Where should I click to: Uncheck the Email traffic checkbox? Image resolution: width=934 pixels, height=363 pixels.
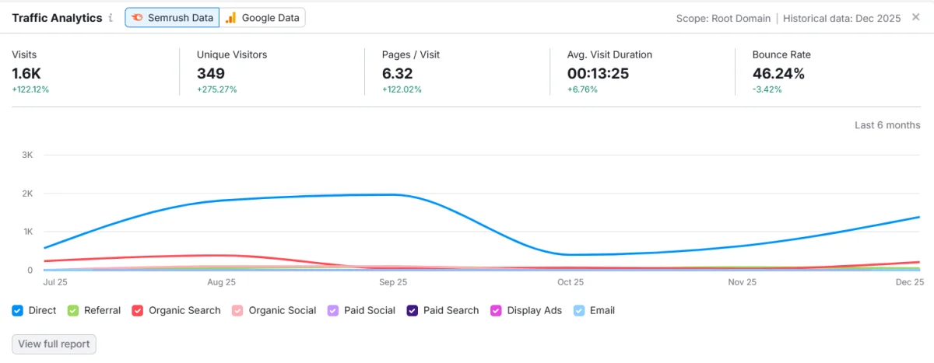[578, 310]
